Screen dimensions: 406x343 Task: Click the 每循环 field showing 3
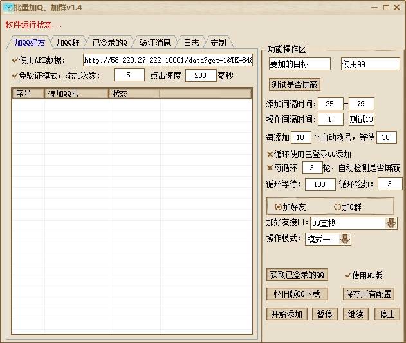pyautogui.click(x=312, y=168)
